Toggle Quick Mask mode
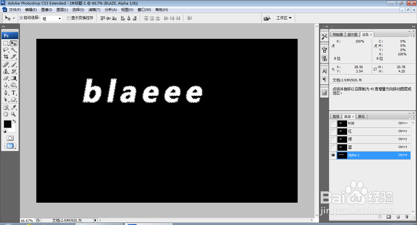 (10, 138)
